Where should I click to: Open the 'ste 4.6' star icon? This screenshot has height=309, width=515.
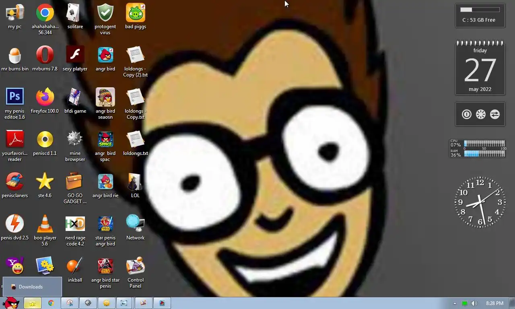45,186
